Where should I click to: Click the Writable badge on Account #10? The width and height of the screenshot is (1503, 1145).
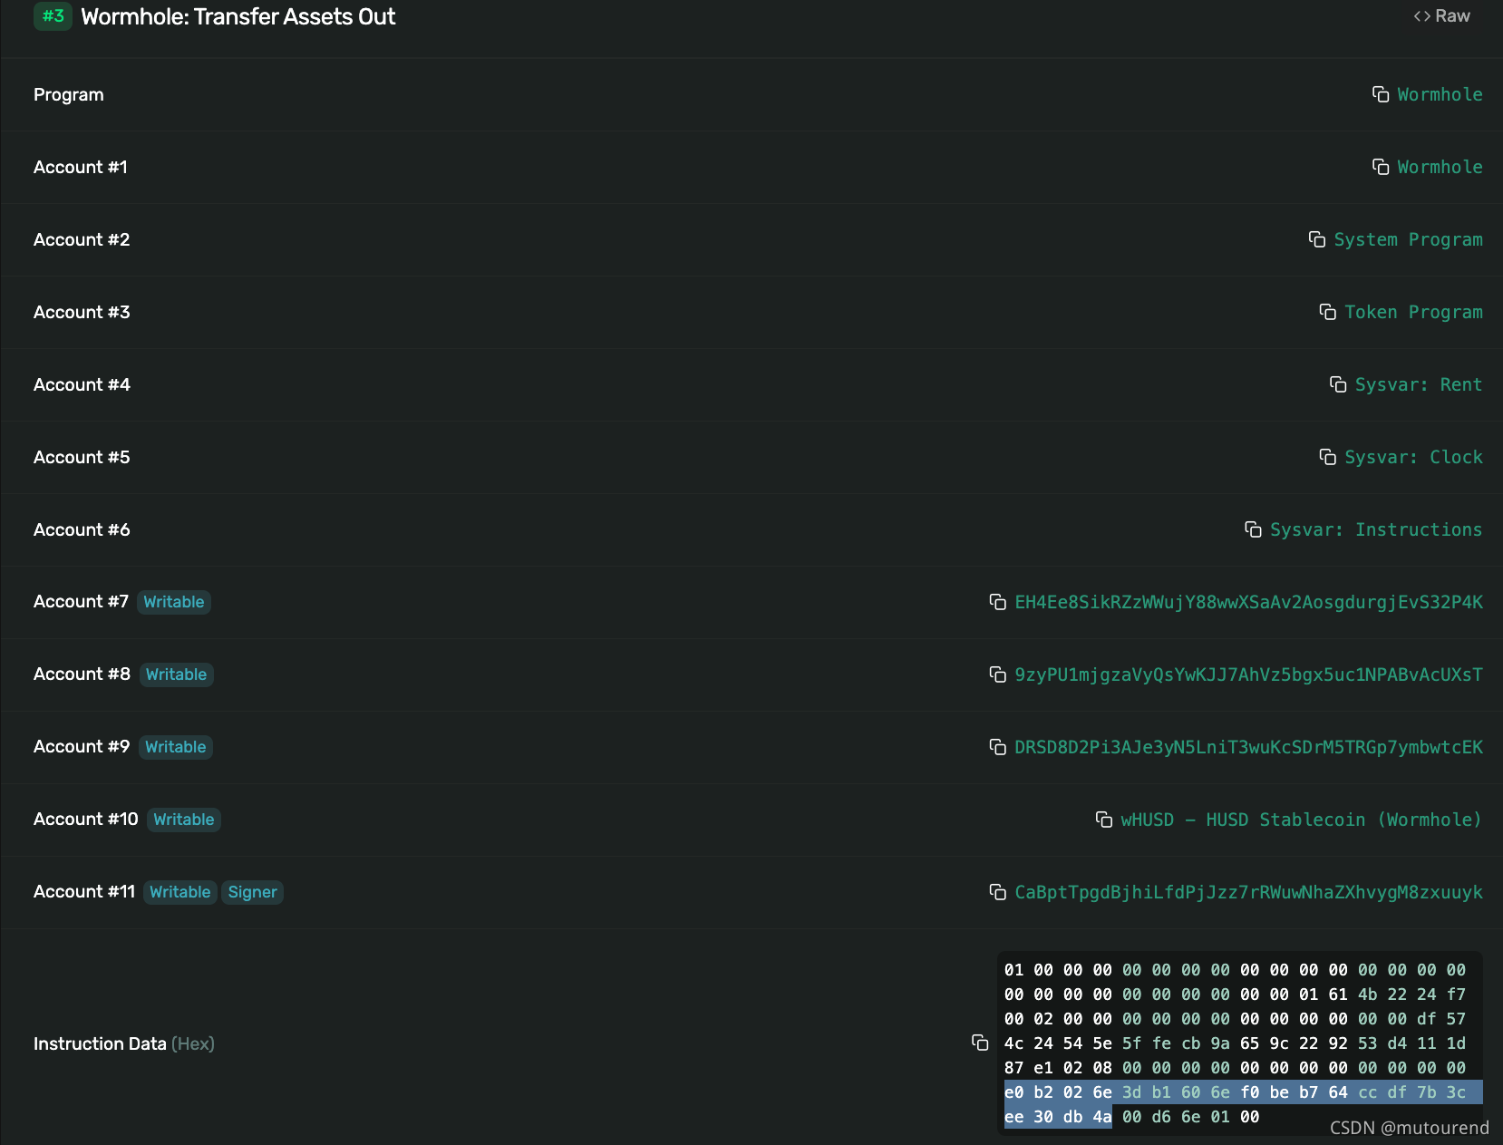(184, 820)
